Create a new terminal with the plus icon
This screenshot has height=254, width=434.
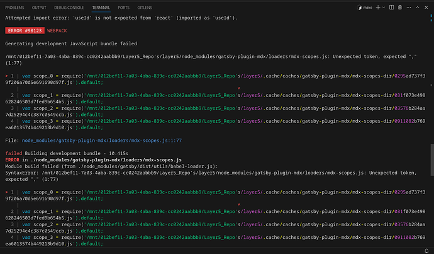point(378,8)
